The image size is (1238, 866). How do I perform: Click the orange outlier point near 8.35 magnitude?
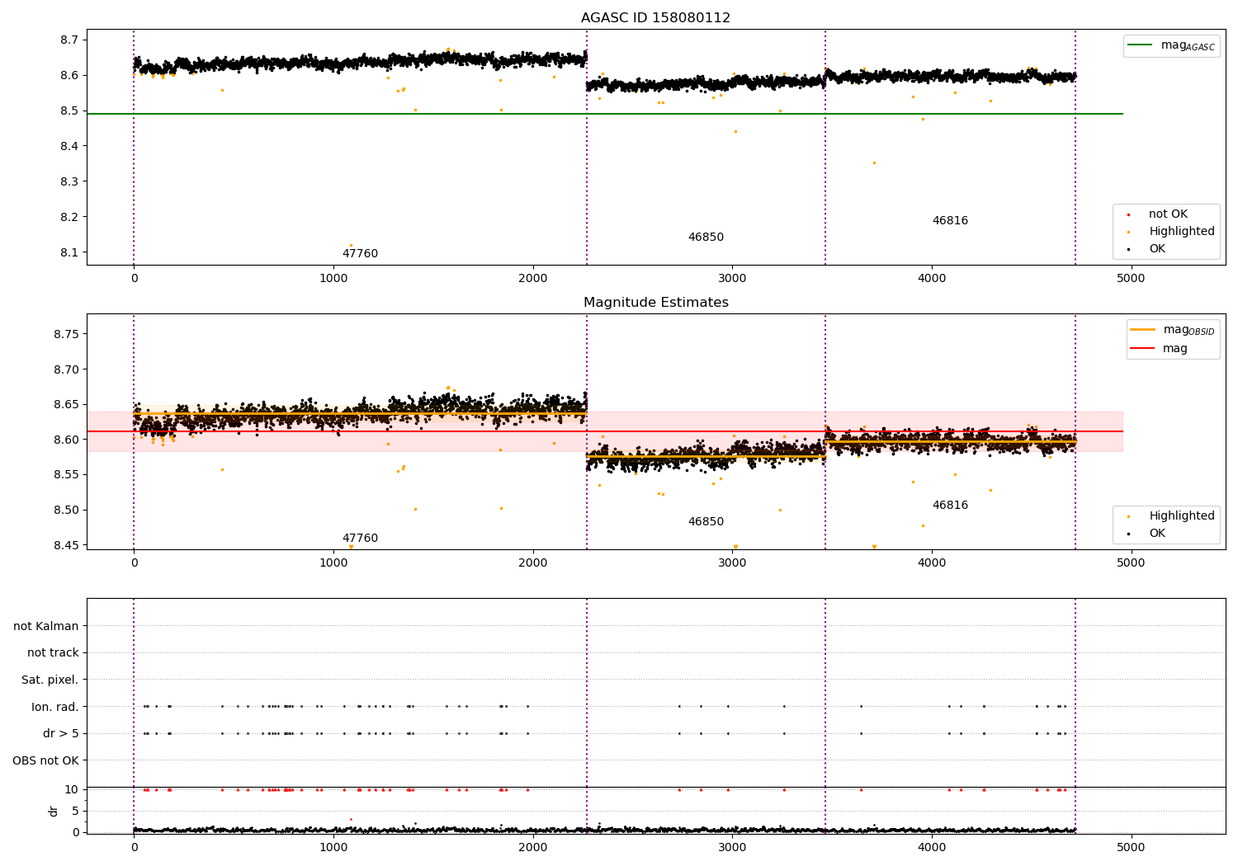874,162
